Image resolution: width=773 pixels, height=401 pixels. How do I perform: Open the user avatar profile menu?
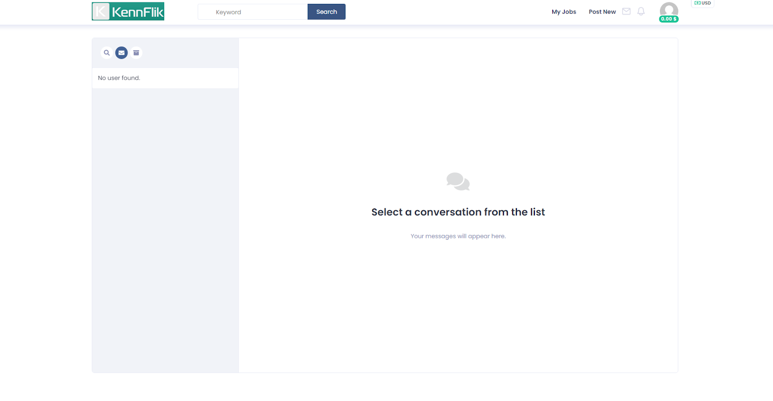669,10
